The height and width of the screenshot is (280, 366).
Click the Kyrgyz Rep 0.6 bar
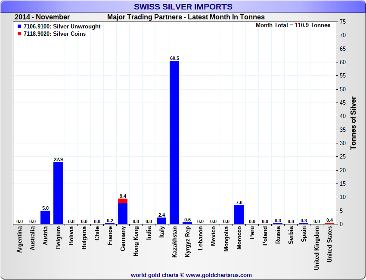point(187,223)
